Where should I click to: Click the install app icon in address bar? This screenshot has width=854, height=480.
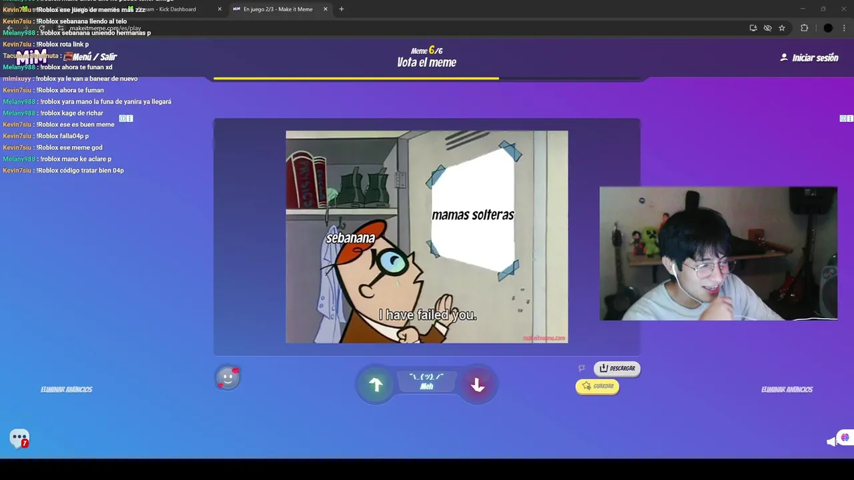753,28
